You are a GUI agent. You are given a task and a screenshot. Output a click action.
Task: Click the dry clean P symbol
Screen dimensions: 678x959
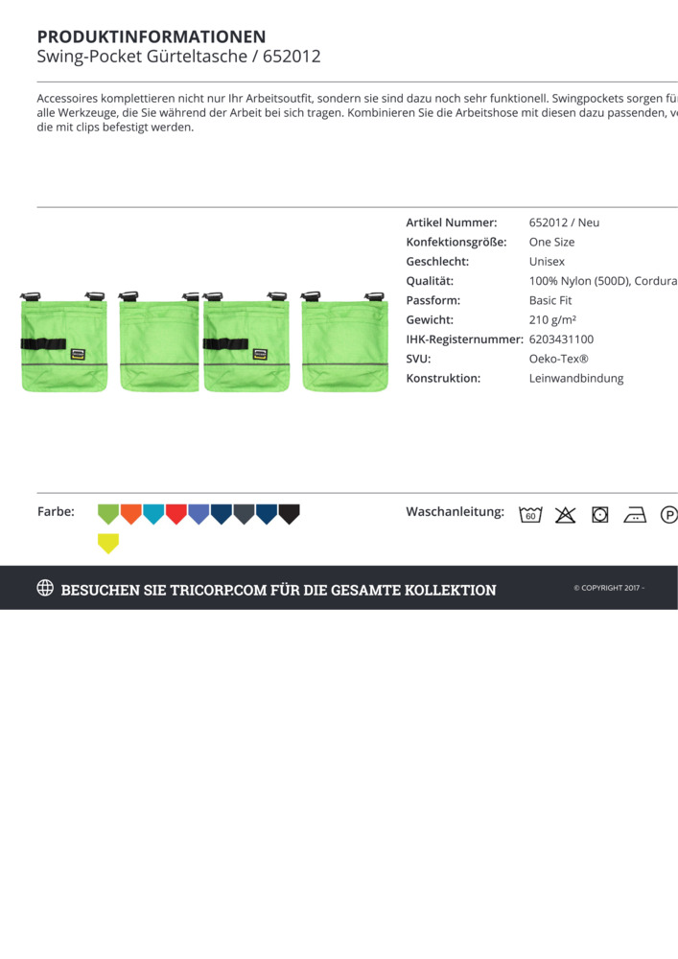(x=668, y=515)
